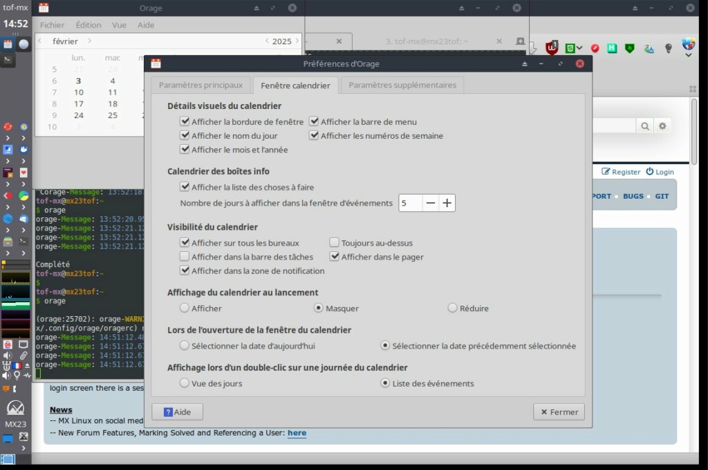
Task: Expand chevron below heart card launcher icon
Action: [24, 184]
